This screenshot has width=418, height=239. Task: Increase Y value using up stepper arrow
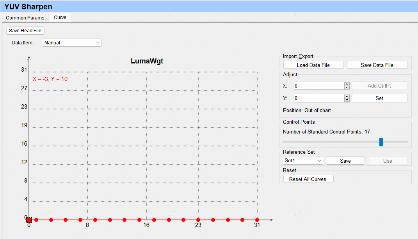347,97
